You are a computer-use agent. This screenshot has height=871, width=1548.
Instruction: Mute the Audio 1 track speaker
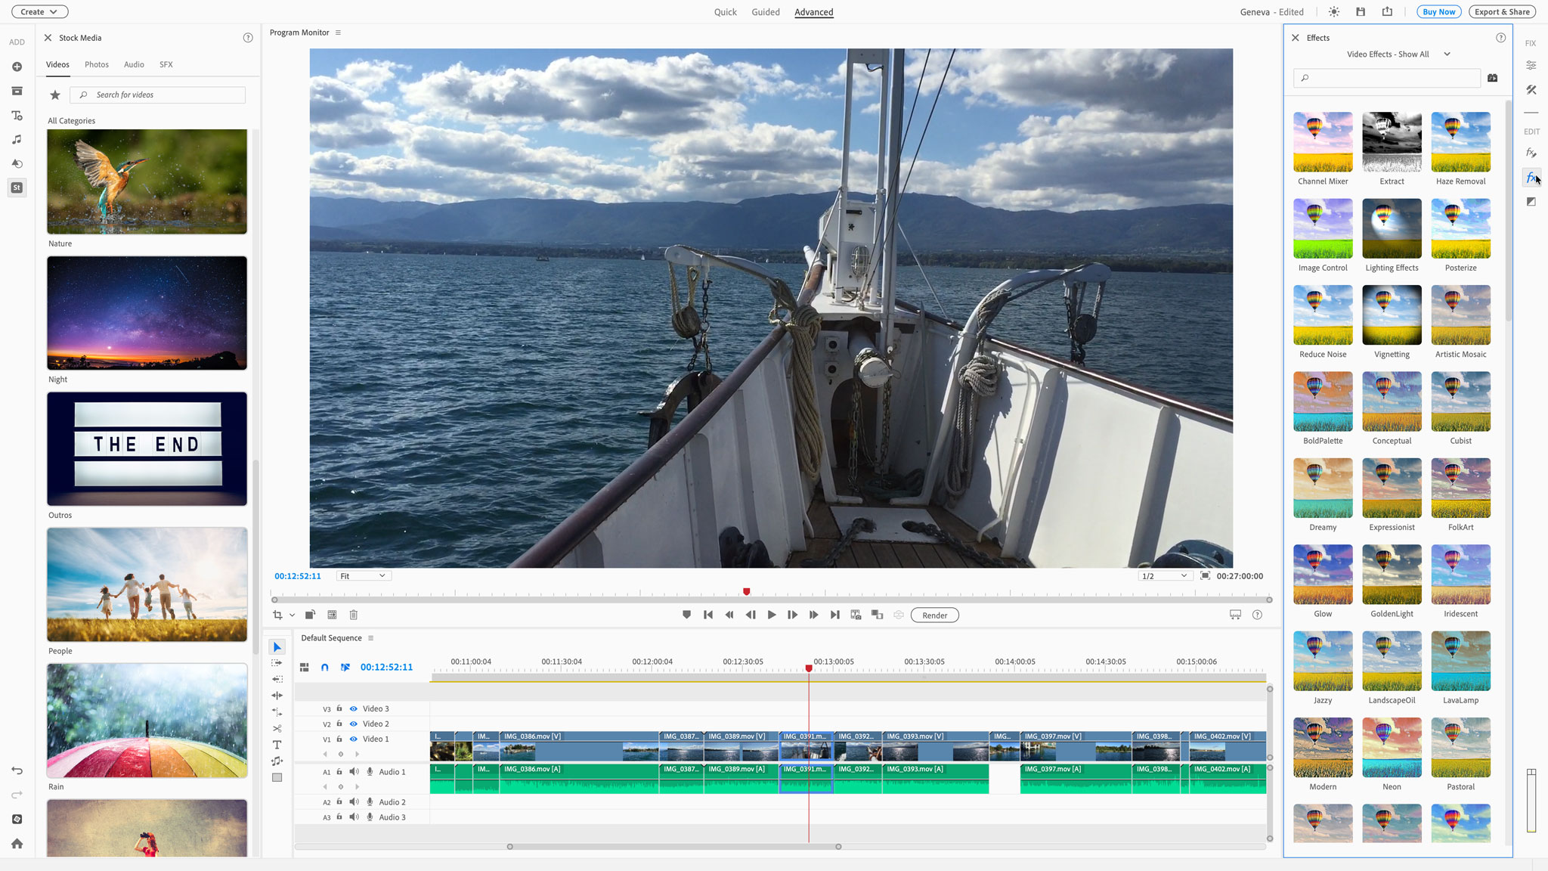point(354,772)
